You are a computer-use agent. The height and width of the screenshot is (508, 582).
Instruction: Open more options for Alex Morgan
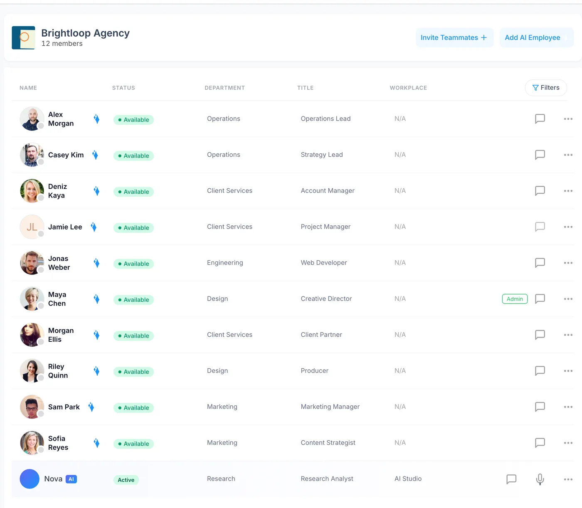coord(568,119)
